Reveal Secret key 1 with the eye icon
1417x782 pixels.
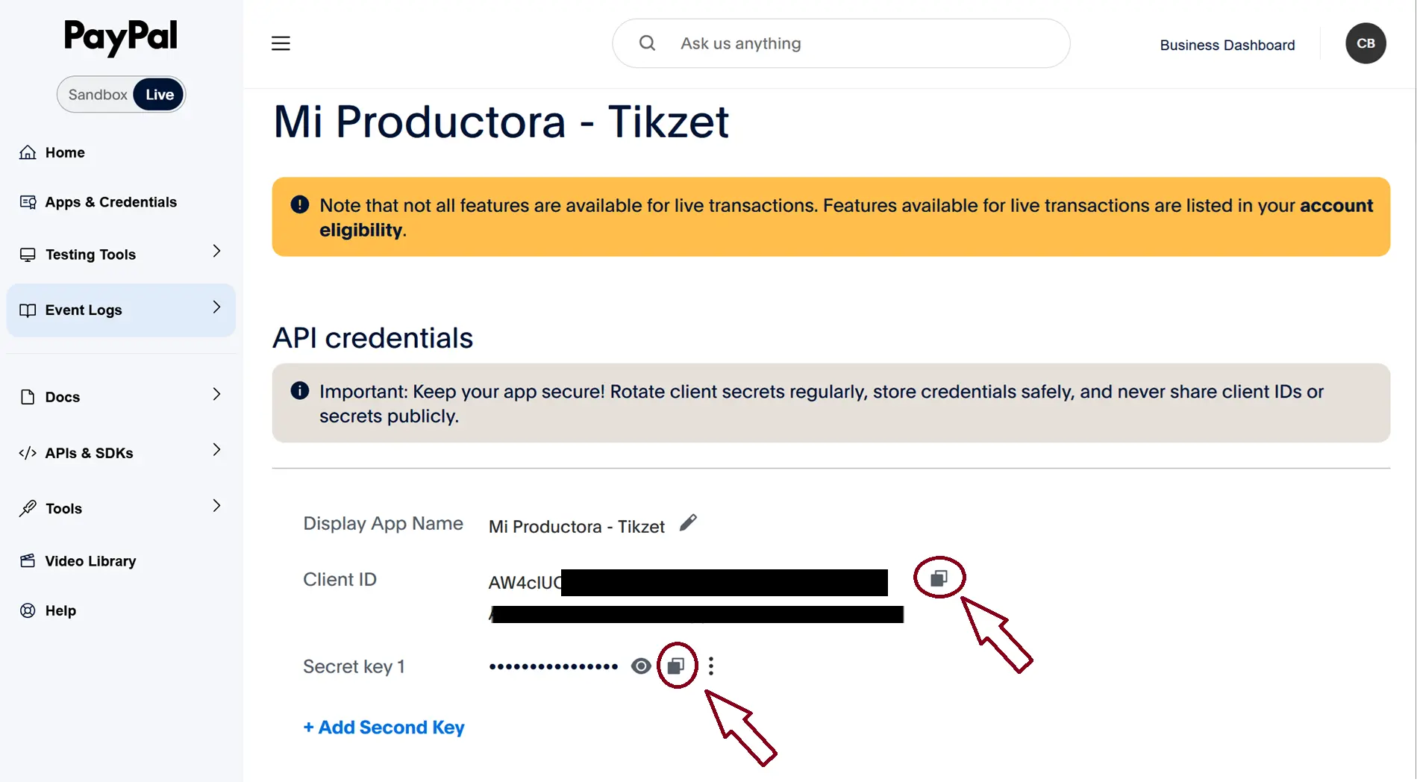pos(640,666)
